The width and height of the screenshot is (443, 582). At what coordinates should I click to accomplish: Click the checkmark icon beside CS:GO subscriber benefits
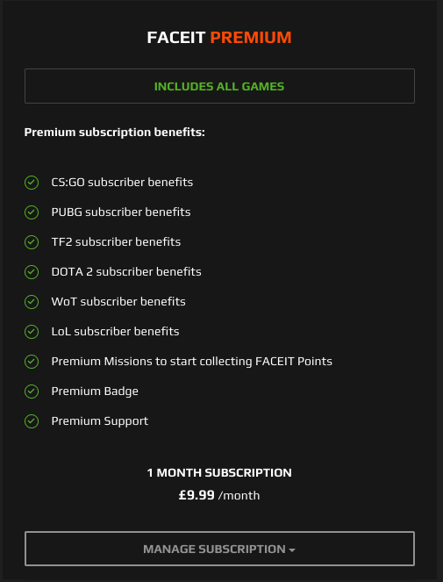click(x=32, y=183)
